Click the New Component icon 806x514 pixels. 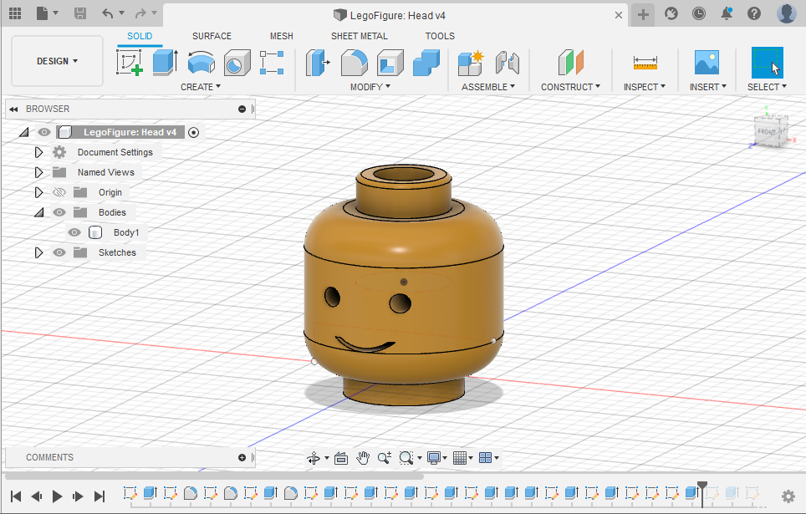coord(471,63)
